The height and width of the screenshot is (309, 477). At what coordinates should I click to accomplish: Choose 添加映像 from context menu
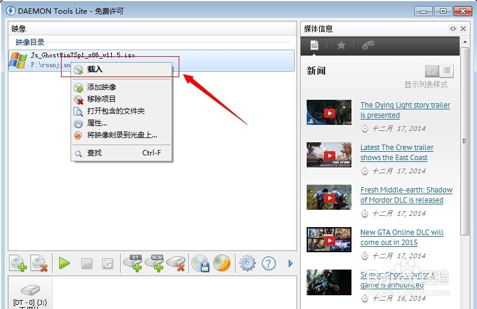pyautogui.click(x=121, y=87)
